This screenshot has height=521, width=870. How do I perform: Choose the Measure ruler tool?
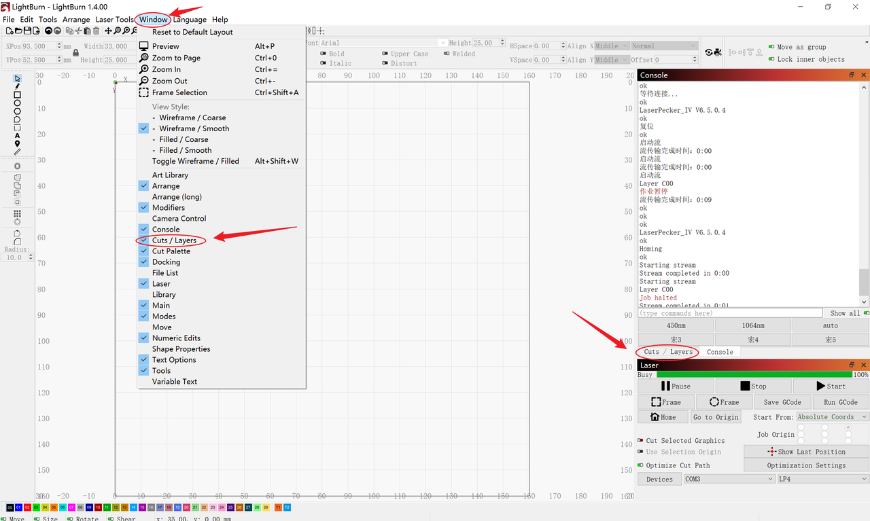[17, 152]
